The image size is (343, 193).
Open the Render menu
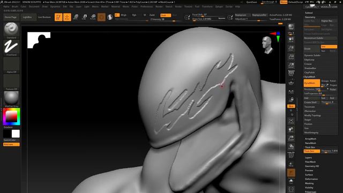coord(159,6)
